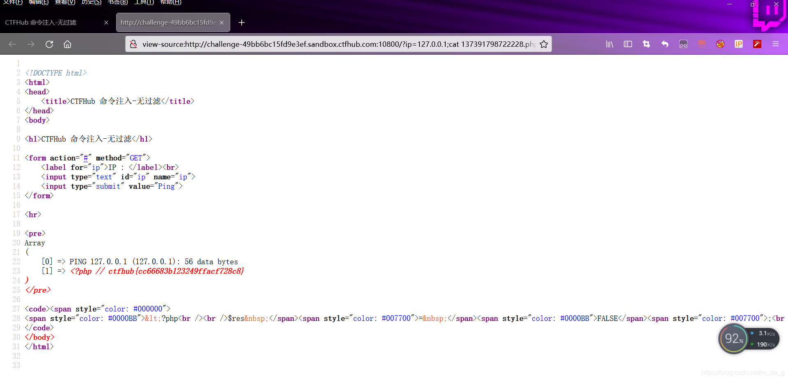Click the input type="submit" value="Ping" line
Image resolution: width=788 pixels, height=380 pixels.
pos(112,186)
